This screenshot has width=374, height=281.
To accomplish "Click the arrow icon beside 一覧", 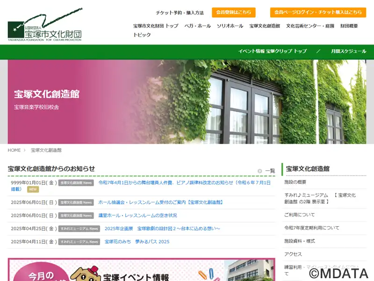I will pyautogui.click(x=260, y=171).
